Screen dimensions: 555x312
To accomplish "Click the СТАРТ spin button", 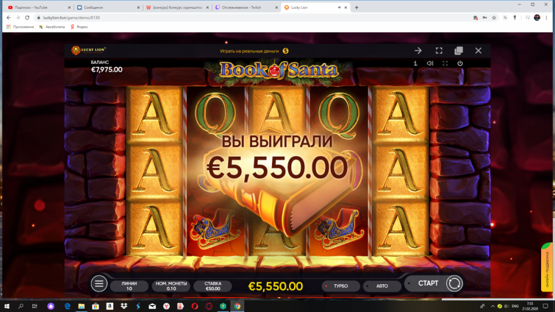I will pyautogui.click(x=428, y=283).
